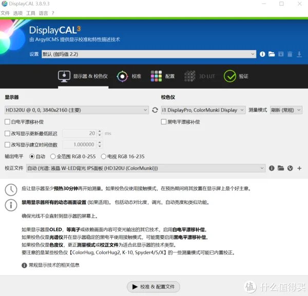Open instrument dropdown i1 DisplayPro

click(203, 110)
